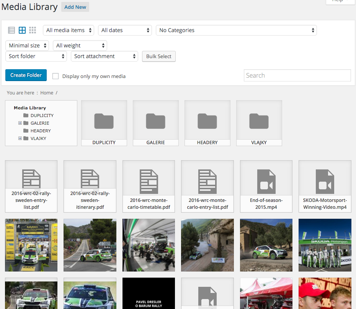Select the front-view rally car with crowd thumbnail
356x309 pixels.
click(x=31, y=293)
